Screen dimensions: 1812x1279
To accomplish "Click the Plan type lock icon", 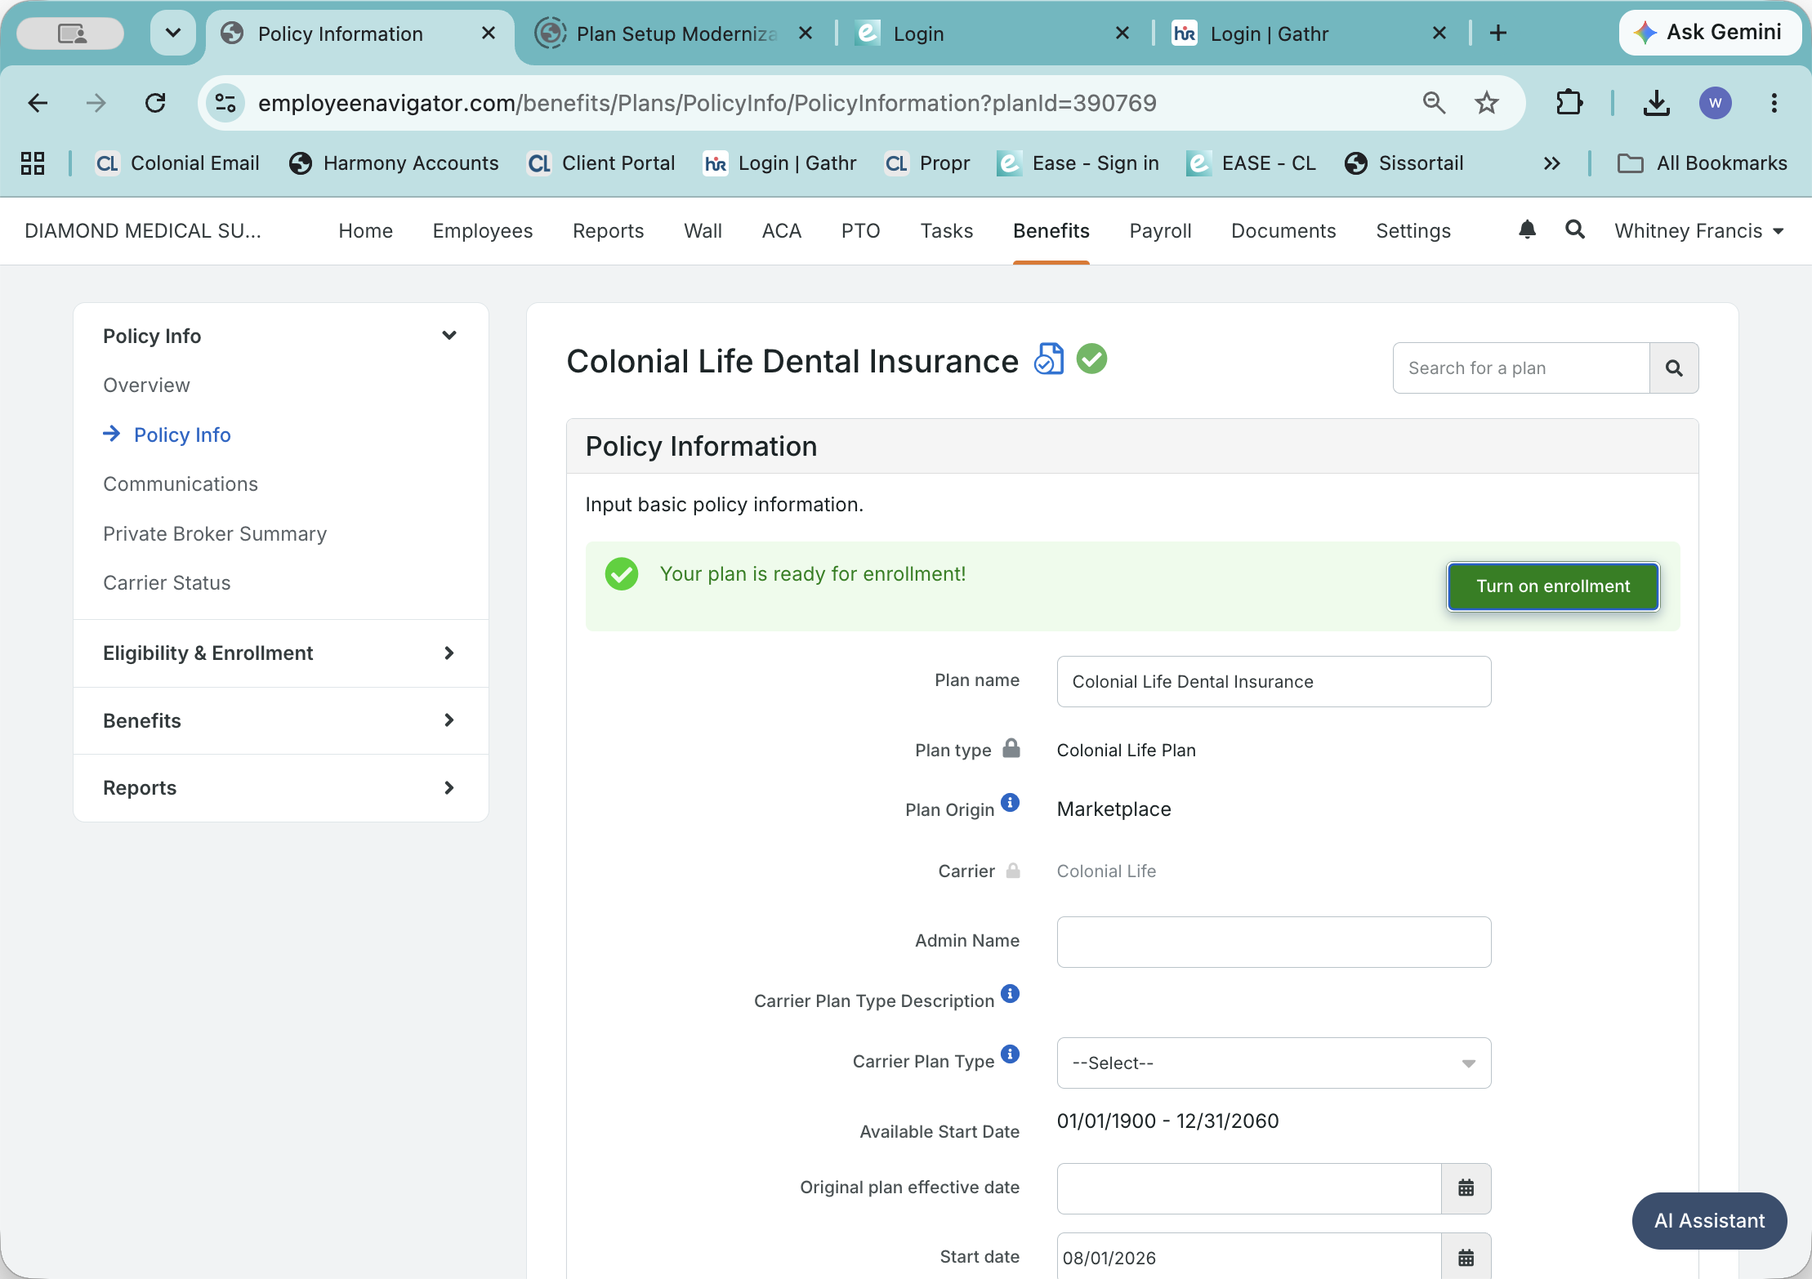I will click(x=1011, y=748).
